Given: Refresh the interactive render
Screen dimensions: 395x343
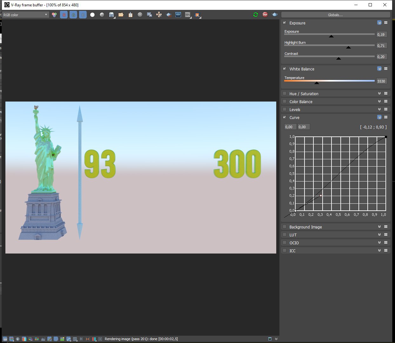Looking at the screenshot, I should (256, 15).
